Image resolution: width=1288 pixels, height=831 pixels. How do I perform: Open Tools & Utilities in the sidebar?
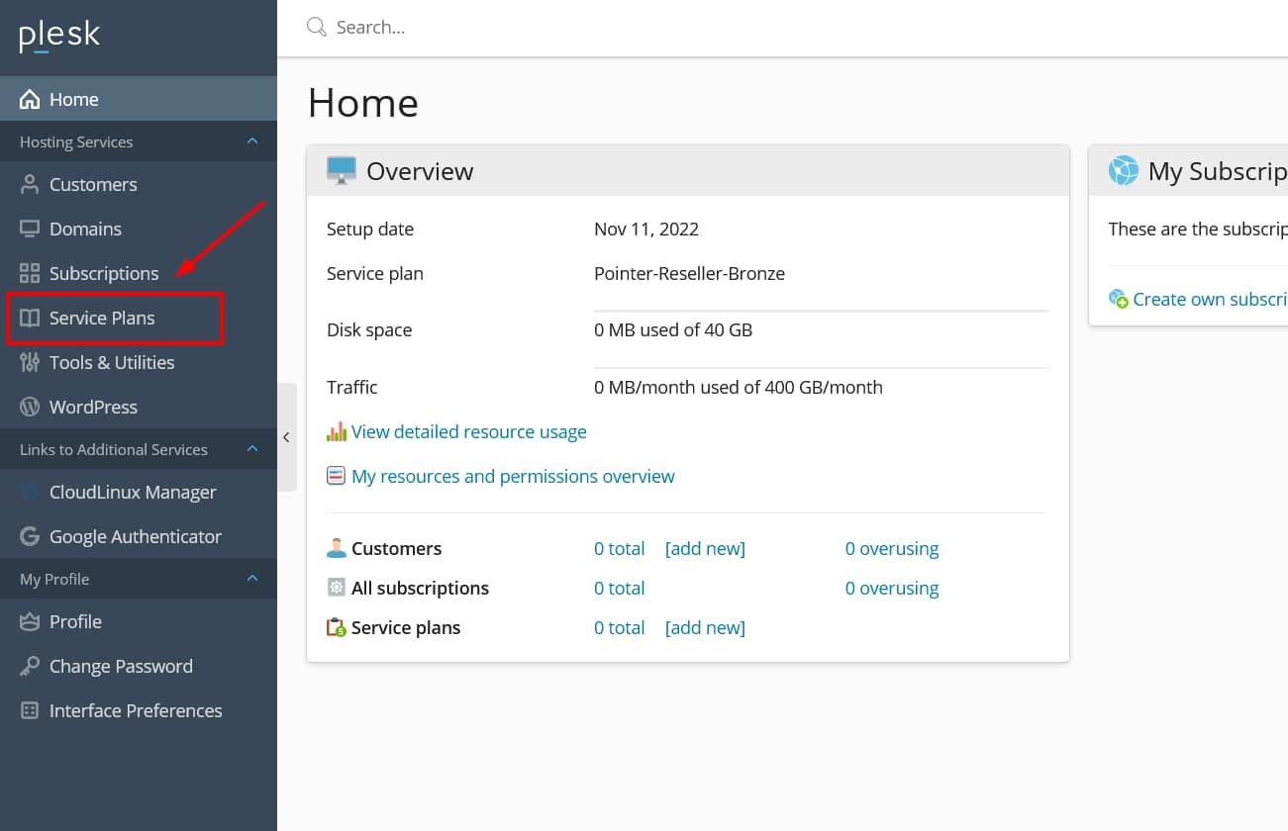point(139,362)
